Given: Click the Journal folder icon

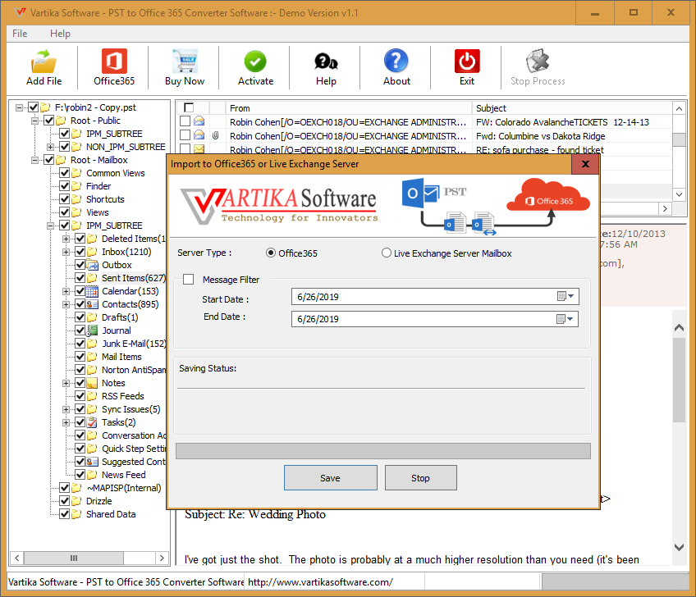Looking at the screenshot, I should (92, 330).
